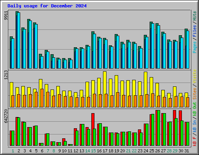
Task: Click day label 24 on x-axis
Action: pos(146,151)
